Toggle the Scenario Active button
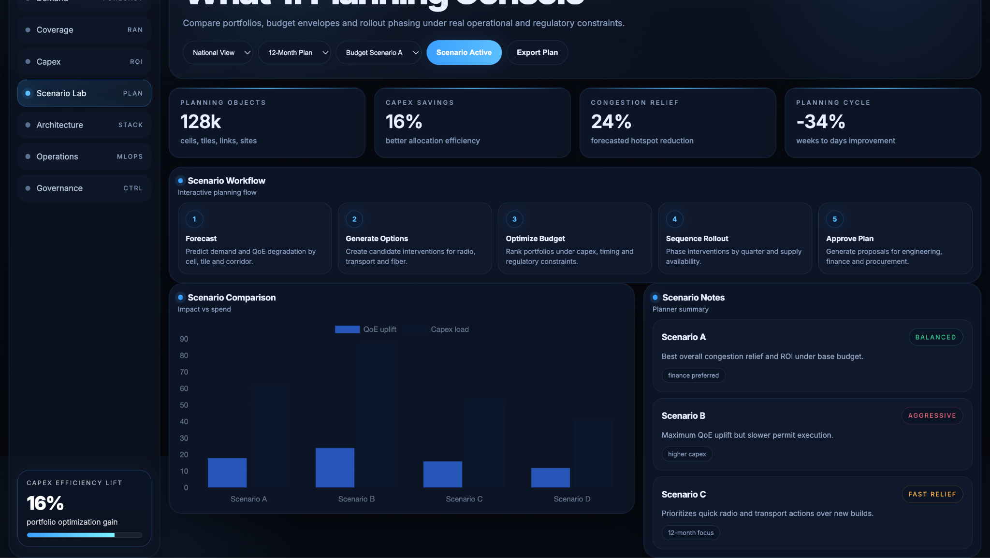Image resolution: width=990 pixels, height=558 pixels. 464,53
